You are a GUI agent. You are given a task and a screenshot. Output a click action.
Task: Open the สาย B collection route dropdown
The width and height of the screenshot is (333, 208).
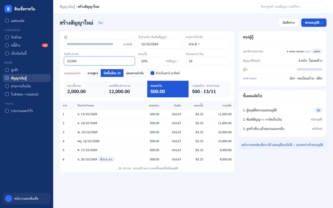208,44
